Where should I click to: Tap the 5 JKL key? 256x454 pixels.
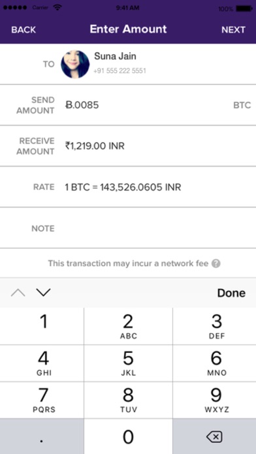point(128,363)
